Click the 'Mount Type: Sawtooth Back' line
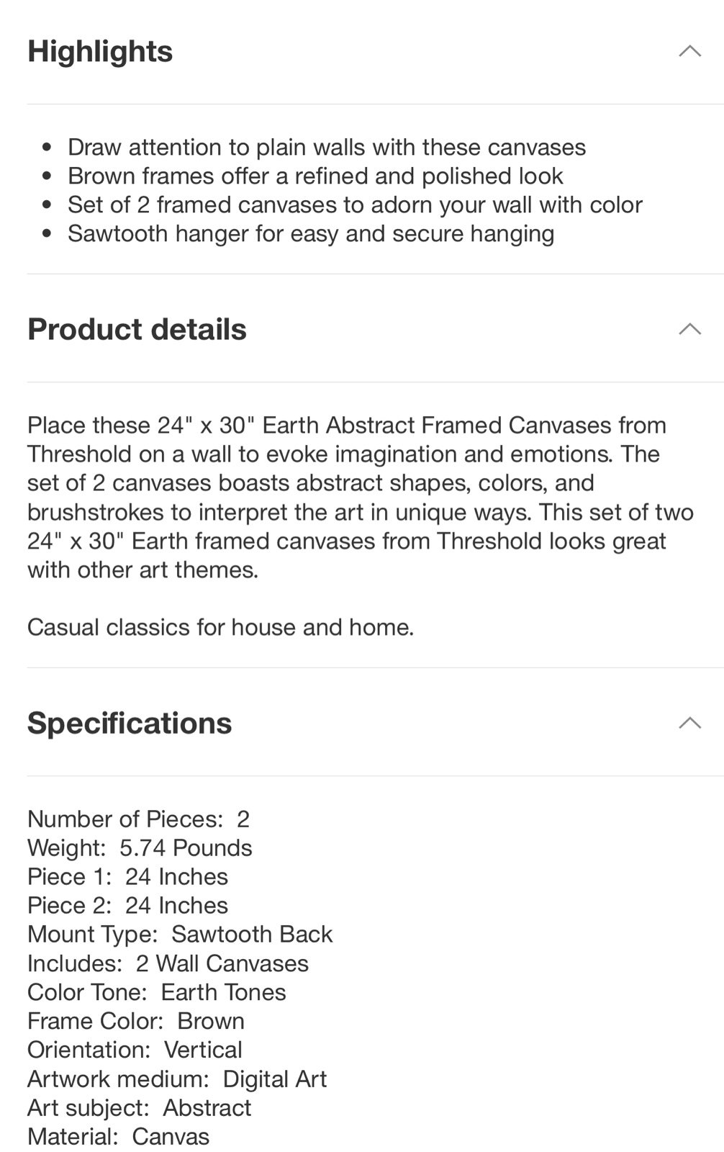The image size is (724, 1152). 180,935
